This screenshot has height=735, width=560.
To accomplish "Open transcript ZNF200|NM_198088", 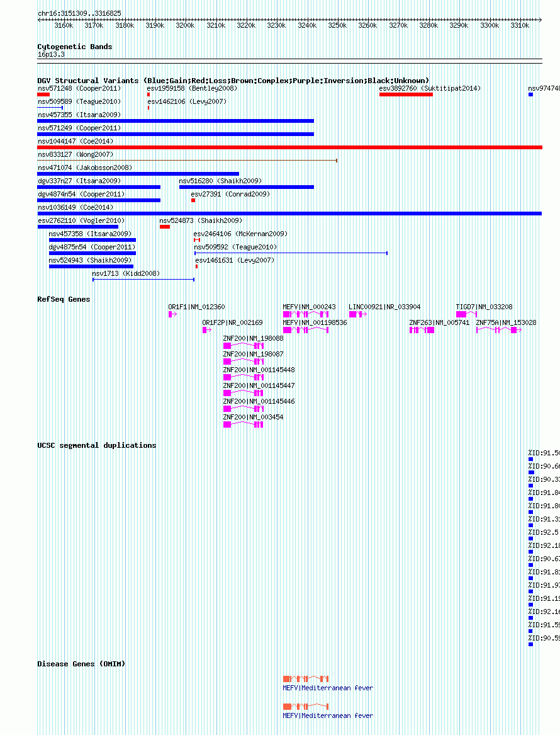I will 254,338.
